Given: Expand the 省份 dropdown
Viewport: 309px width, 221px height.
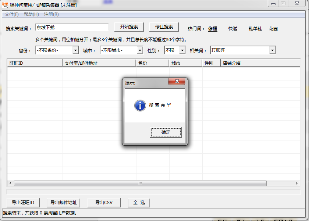Looking at the screenshot, I should pos(75,50).
